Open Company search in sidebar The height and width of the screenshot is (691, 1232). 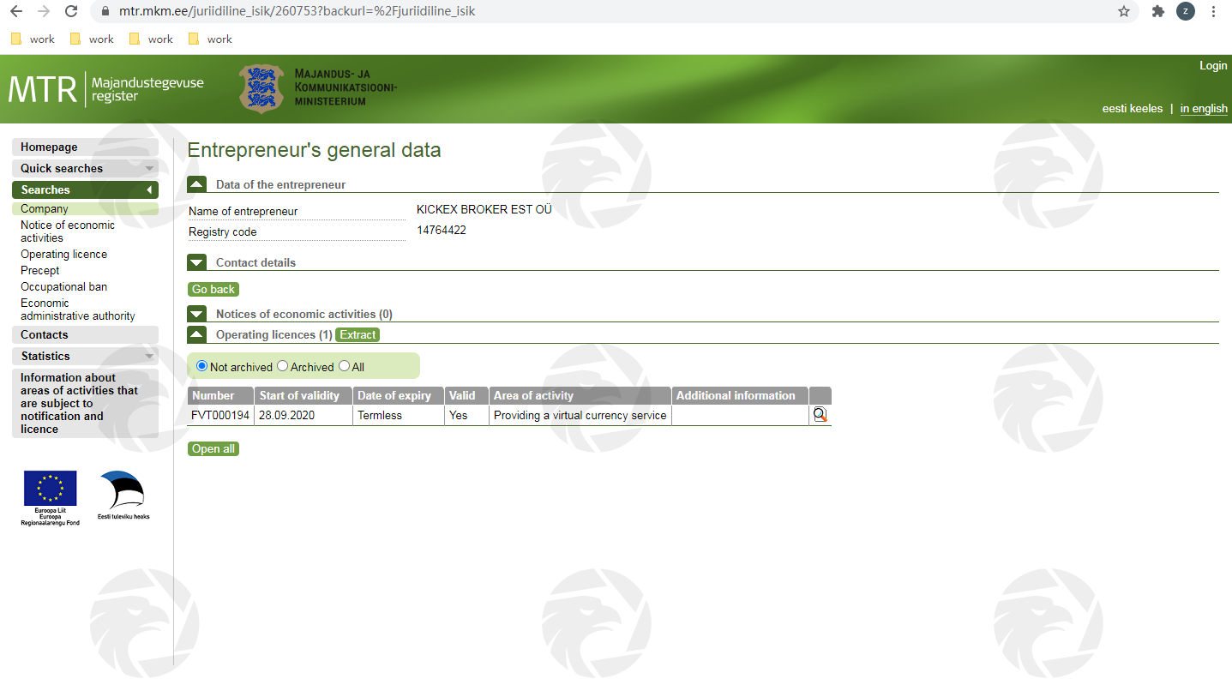85,208
